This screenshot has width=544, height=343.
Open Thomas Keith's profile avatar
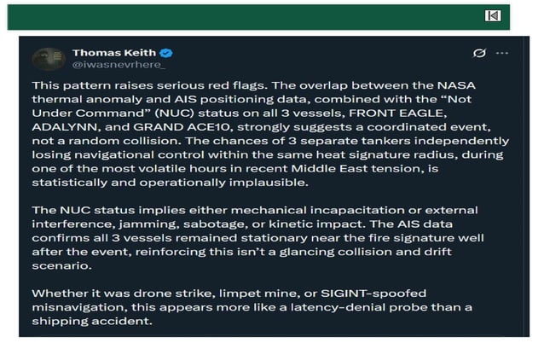(49, 59)
